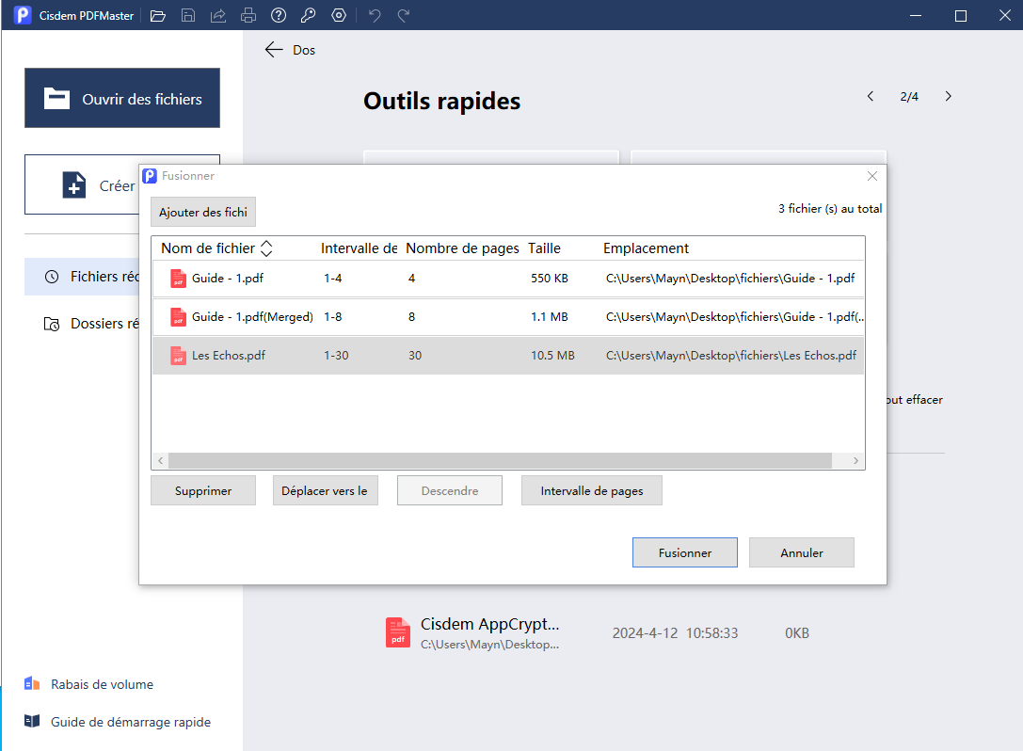Click the Taille column header
1023x751 pixels.
[x=544, y=248]
